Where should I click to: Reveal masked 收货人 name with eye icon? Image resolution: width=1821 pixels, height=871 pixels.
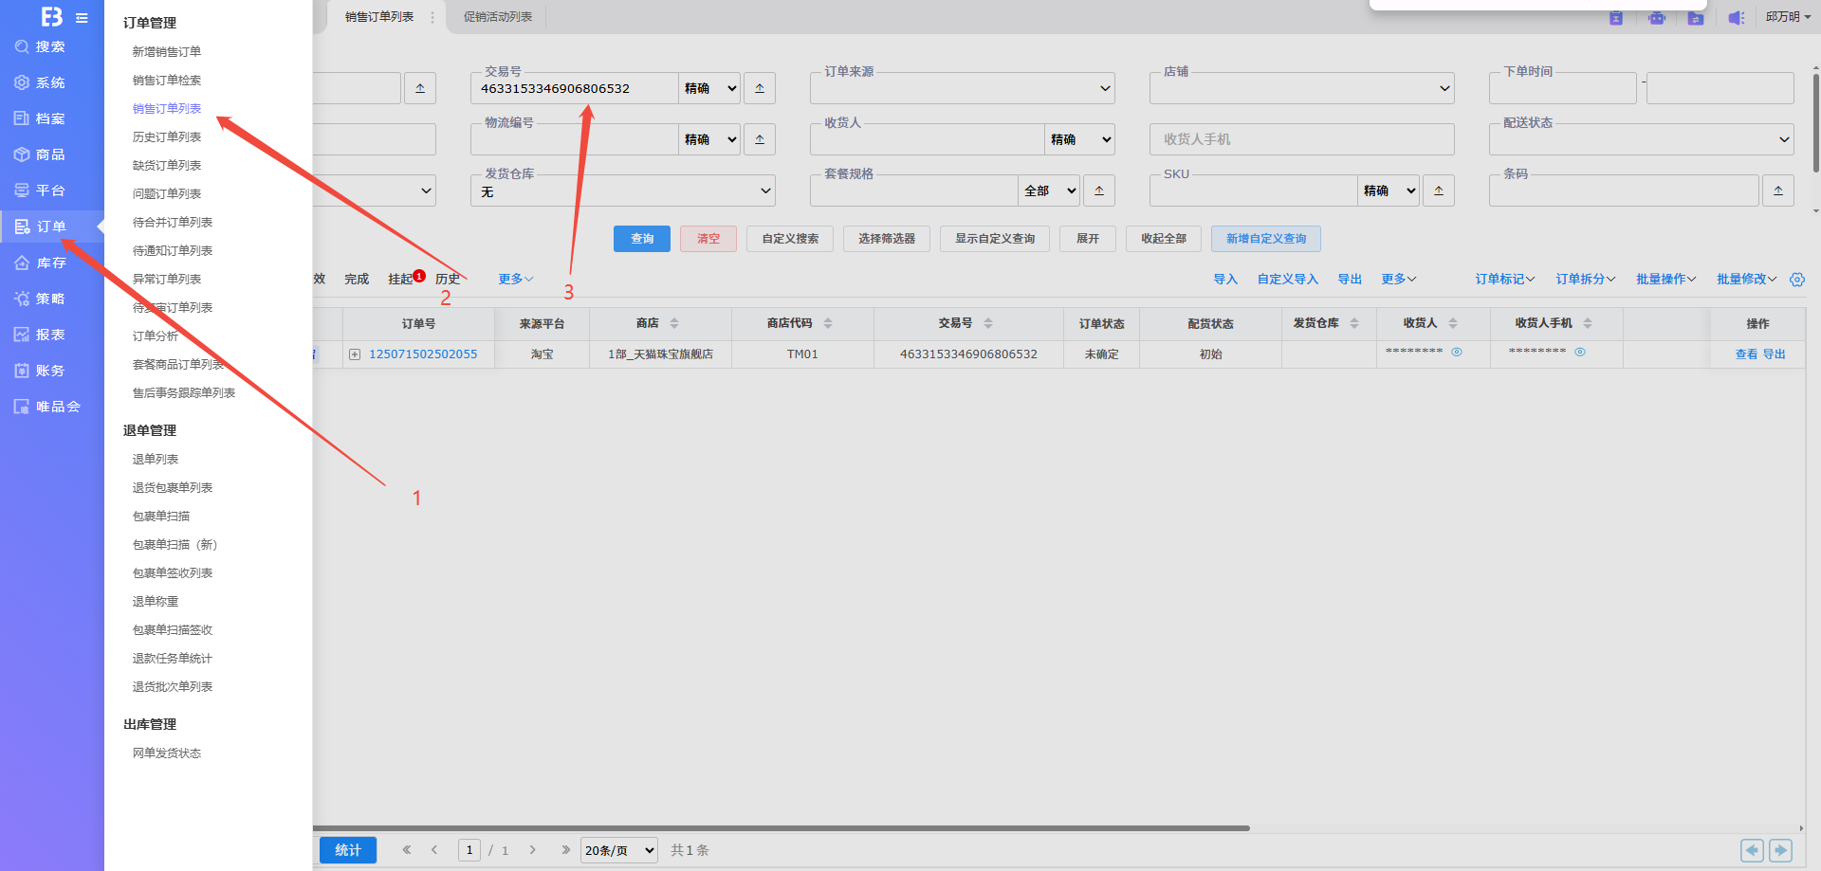(1457, 352)
